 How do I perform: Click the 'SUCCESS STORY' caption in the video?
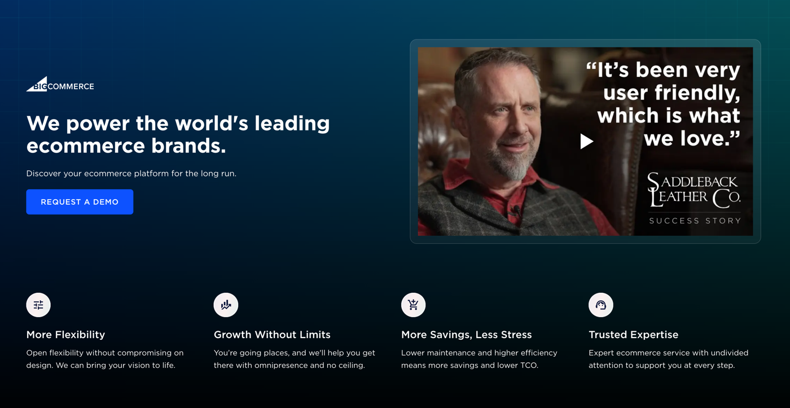tap(695, 221)
